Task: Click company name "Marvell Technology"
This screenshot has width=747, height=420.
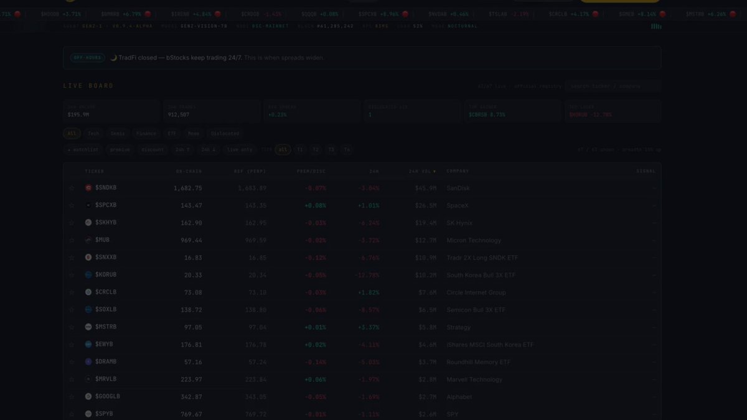Action: (474, 380)
